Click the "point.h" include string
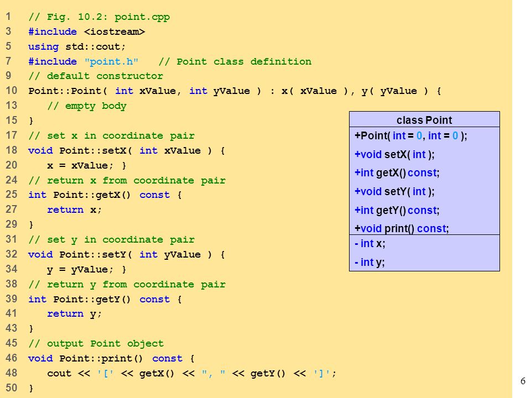The height and width of the screenshot is (398, 531). coord(111,61)
